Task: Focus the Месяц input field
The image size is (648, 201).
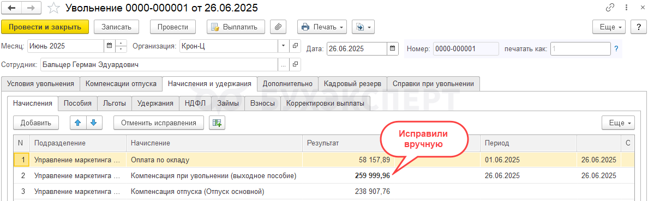Action: [x=65, y=46]
